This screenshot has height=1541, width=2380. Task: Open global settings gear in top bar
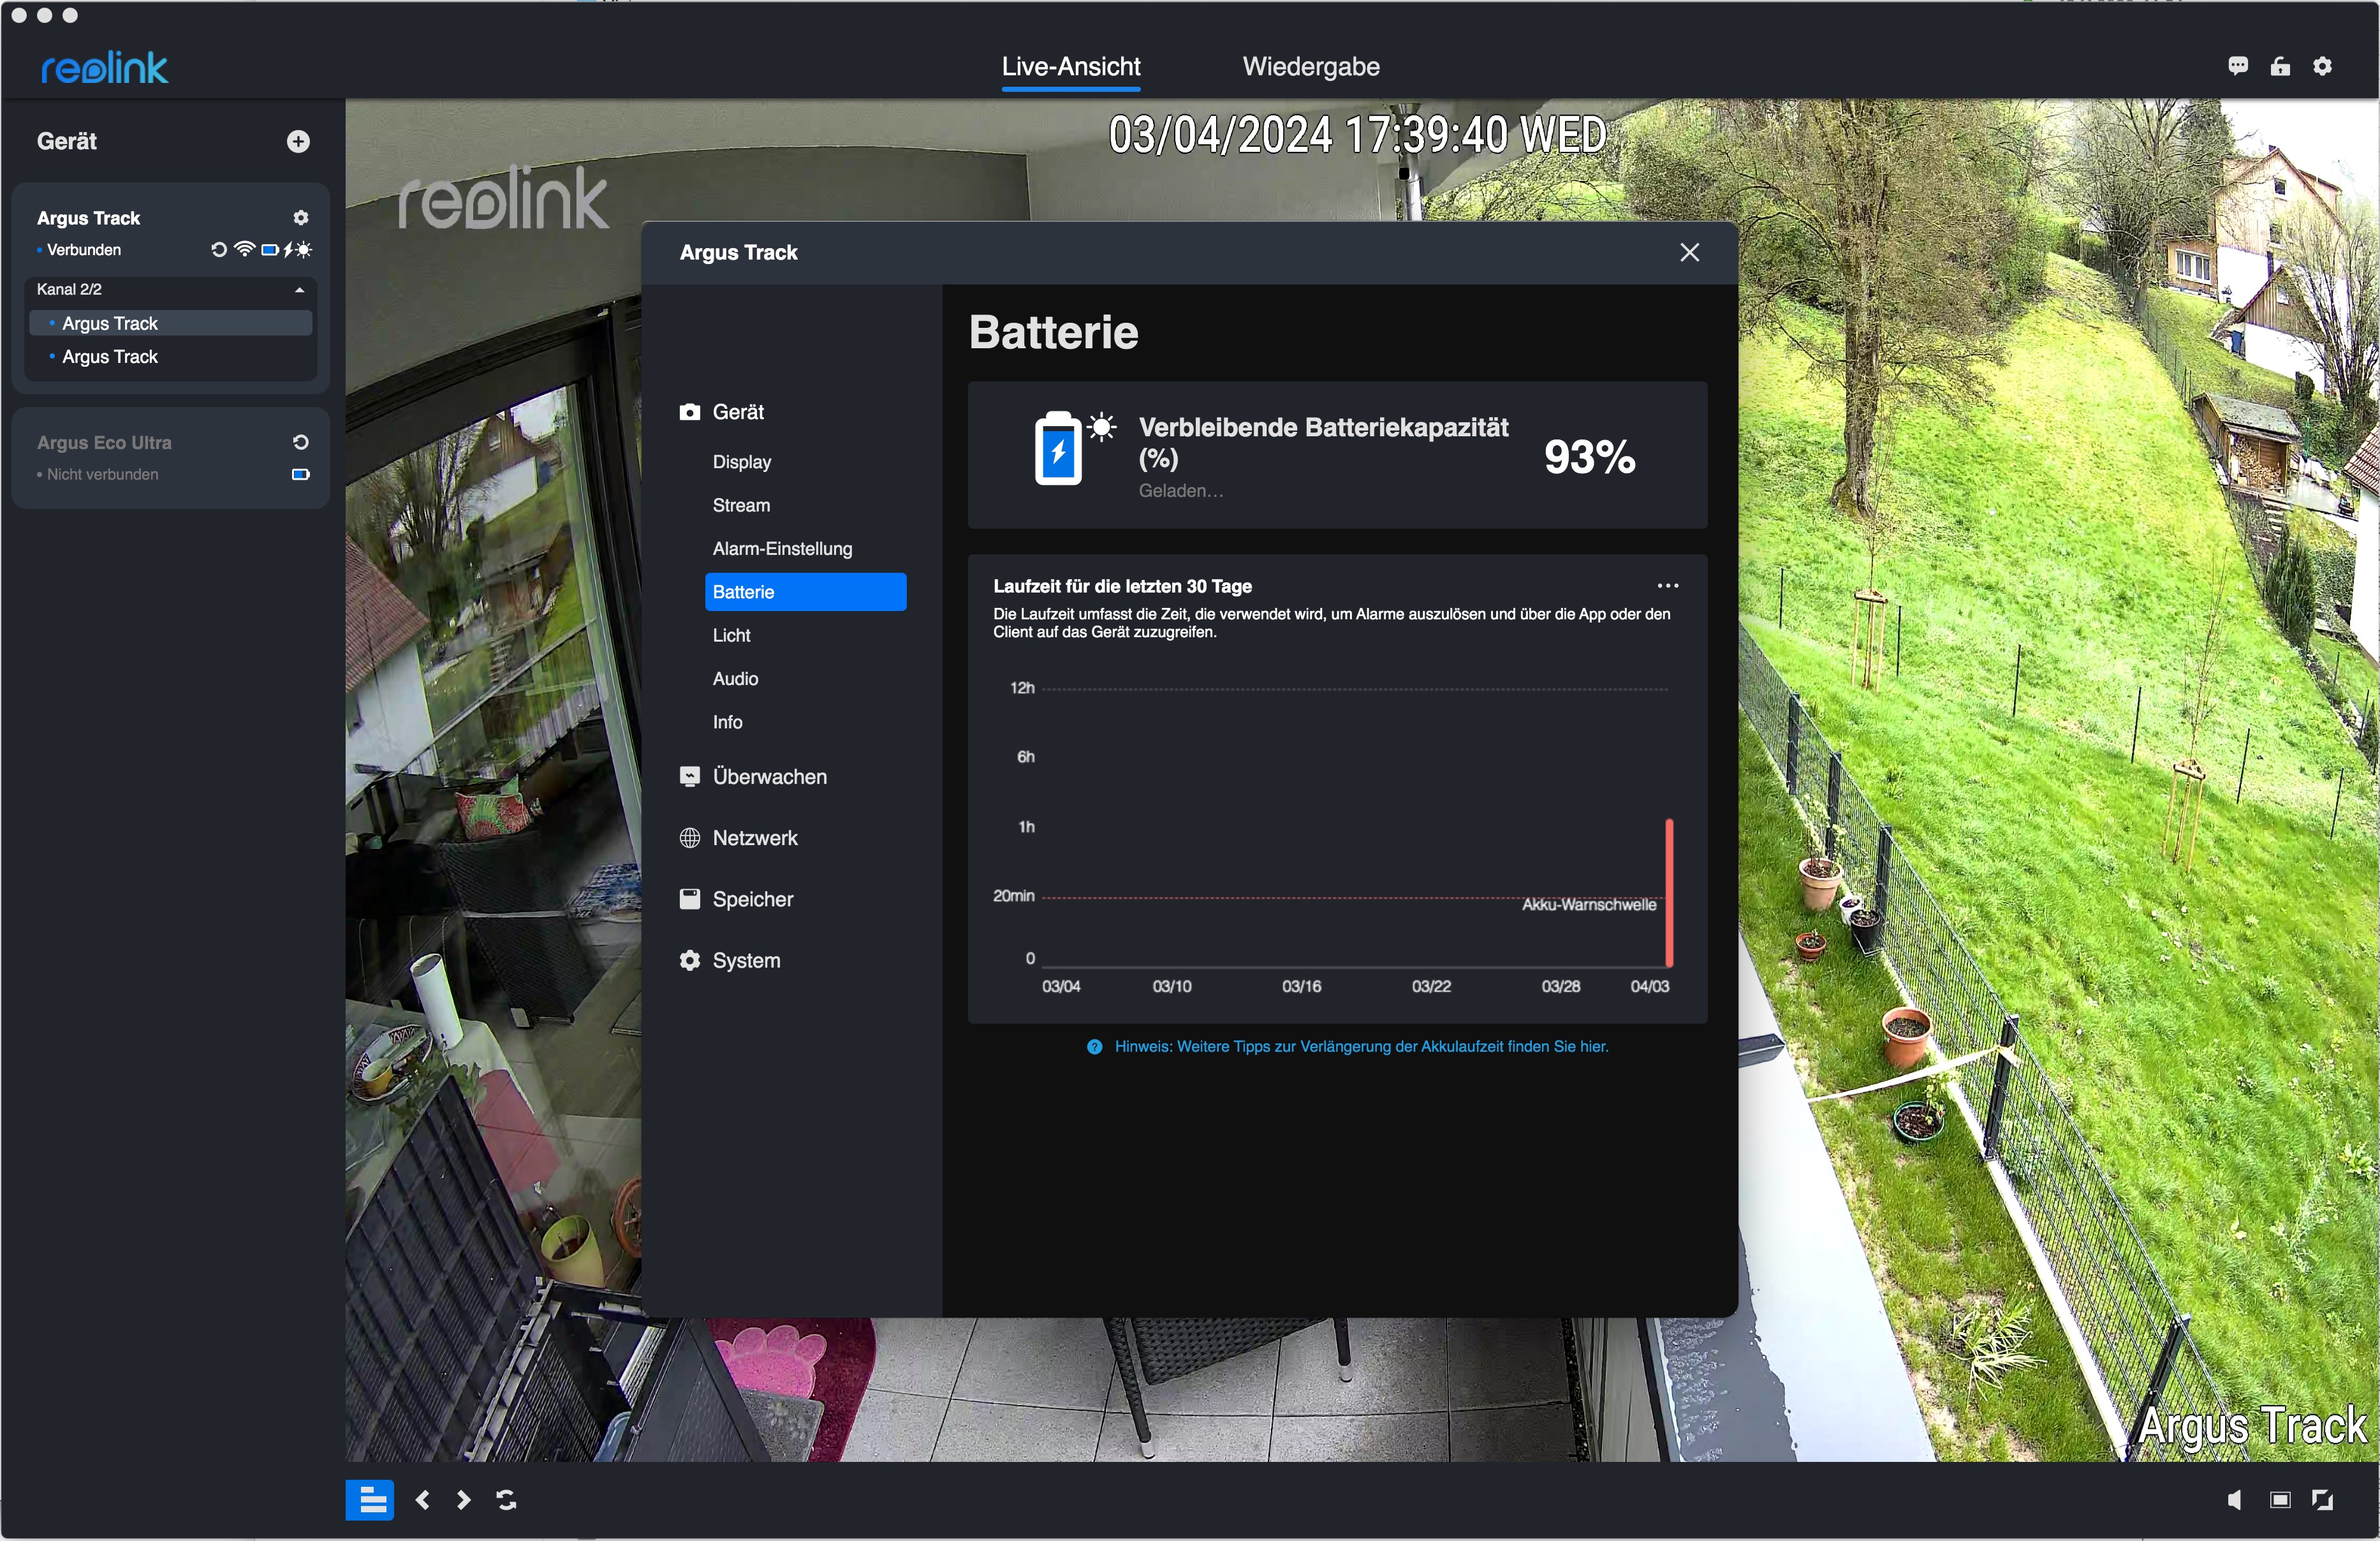2322,66
